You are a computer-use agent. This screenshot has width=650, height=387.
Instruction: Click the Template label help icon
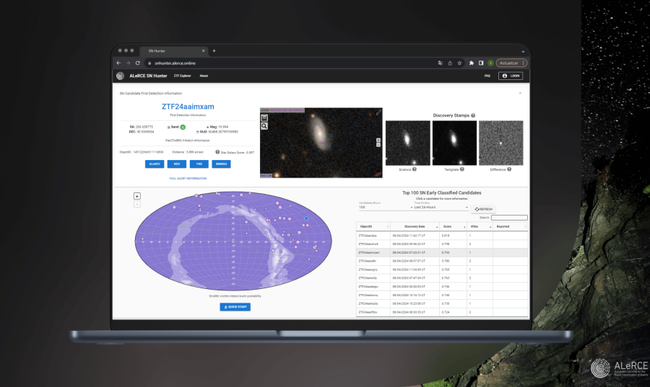461,169
